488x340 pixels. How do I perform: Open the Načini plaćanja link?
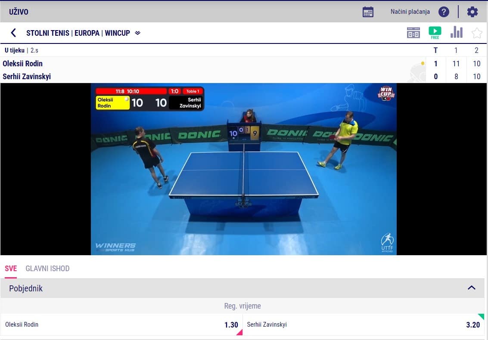(x=410, y=12)
